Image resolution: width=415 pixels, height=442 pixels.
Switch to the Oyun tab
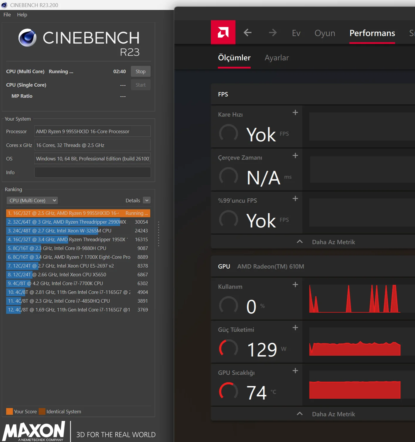click(325, 33)
